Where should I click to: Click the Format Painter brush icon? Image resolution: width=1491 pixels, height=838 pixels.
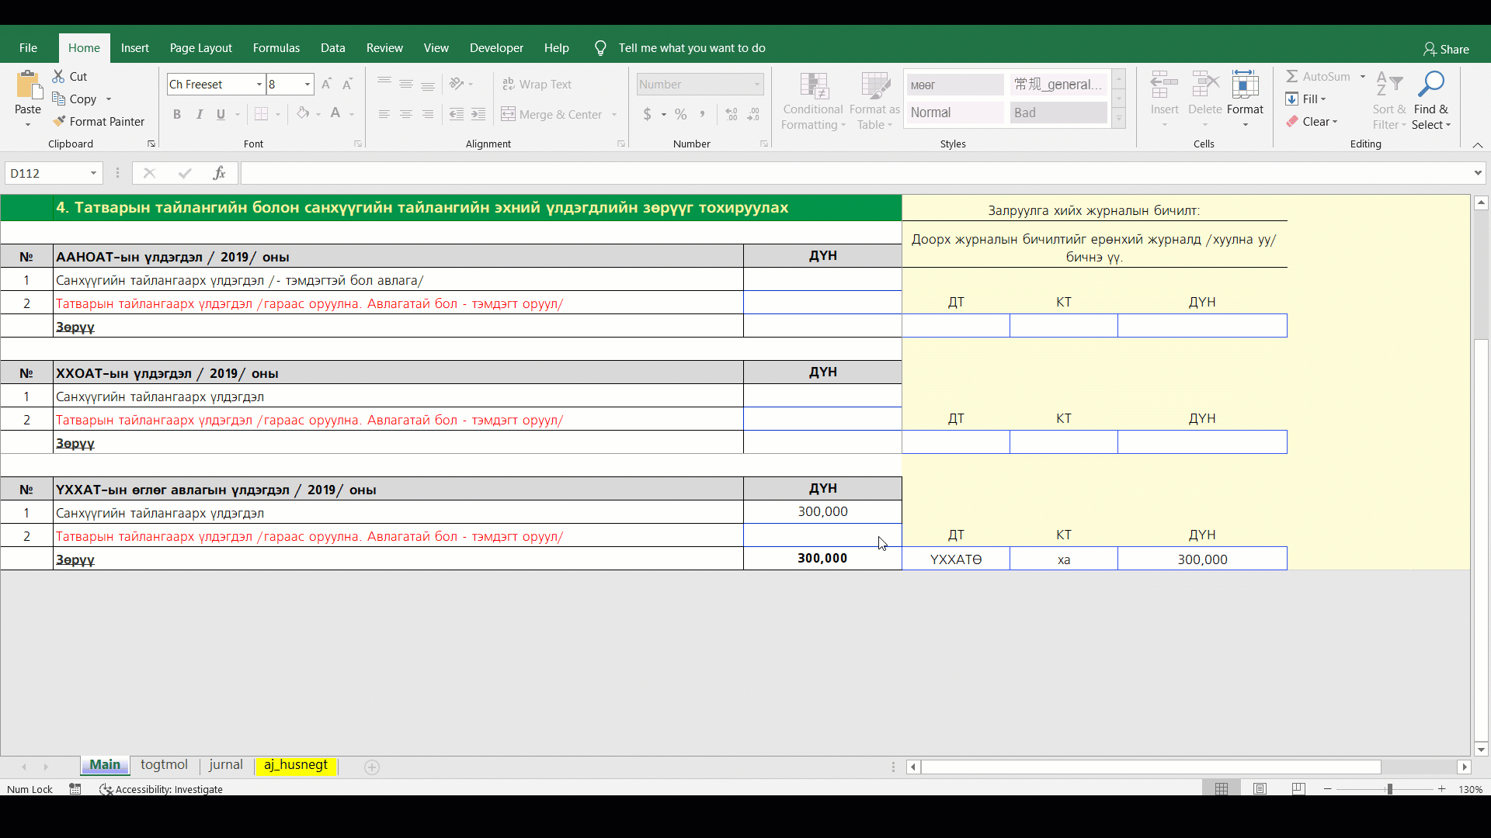[59, 121]
